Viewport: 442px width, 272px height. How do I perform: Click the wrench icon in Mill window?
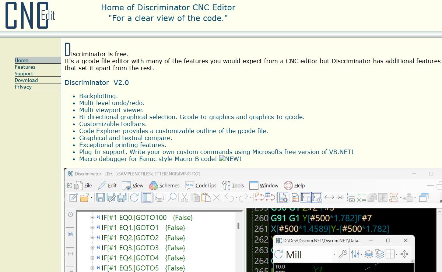coord(343,254)
